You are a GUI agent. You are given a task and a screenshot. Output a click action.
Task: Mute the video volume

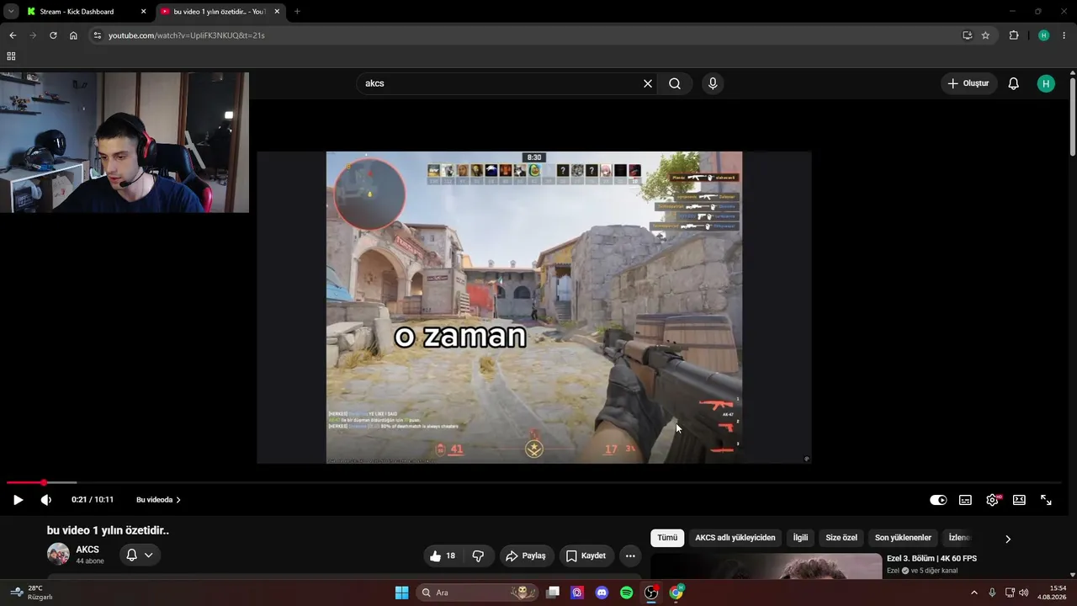coord(46,500)
